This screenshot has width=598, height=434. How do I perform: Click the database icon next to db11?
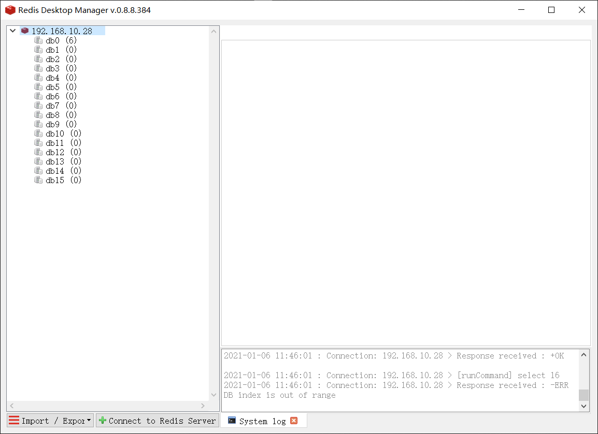38,143
